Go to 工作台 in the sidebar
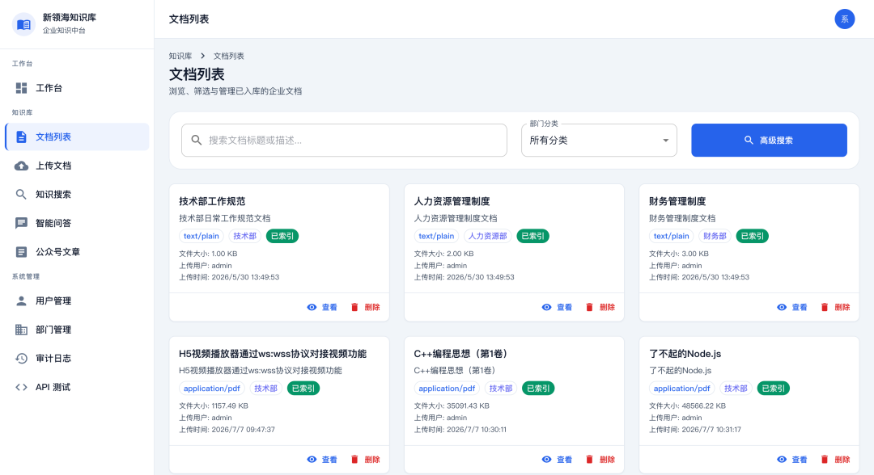Viewport: 874px width, 475px height. 77,88
